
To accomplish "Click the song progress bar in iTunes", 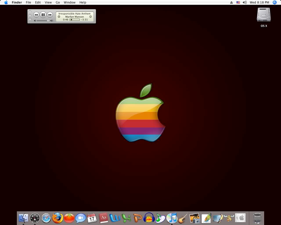I will [74, 20].
